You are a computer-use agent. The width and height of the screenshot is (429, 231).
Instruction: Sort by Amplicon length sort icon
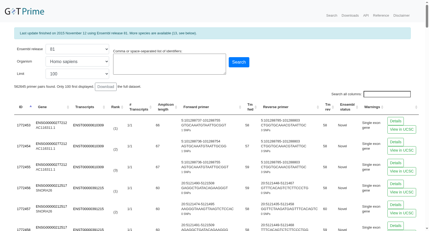(176, 107)
